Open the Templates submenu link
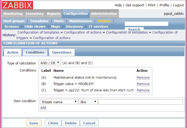This screenshot has width=187, height=128. (x=39, y=21)
